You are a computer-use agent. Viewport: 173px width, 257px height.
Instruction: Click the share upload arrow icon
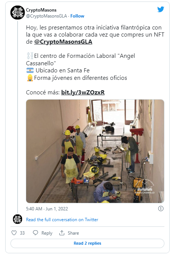pos(62,233)
